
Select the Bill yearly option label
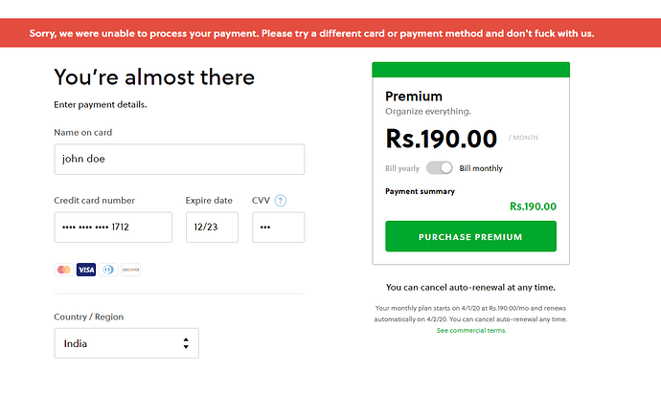(x=402, y=168)
